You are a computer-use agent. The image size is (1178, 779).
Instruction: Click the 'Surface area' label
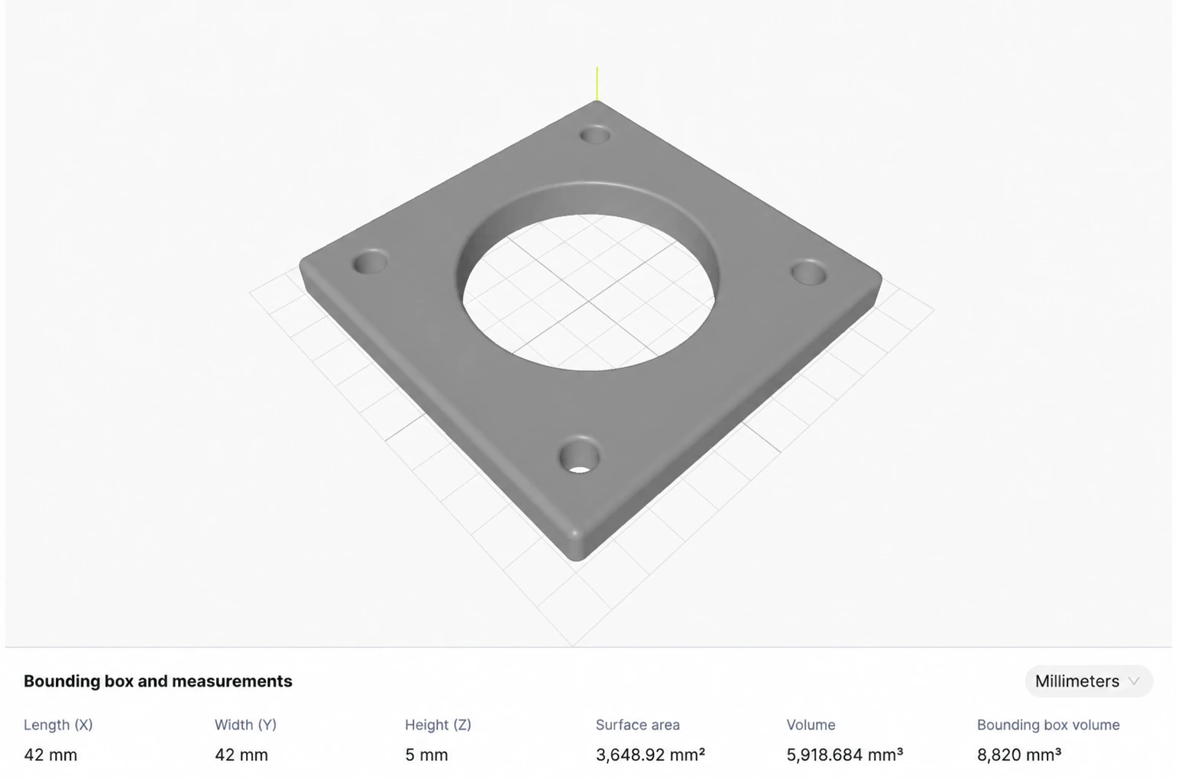638,725
